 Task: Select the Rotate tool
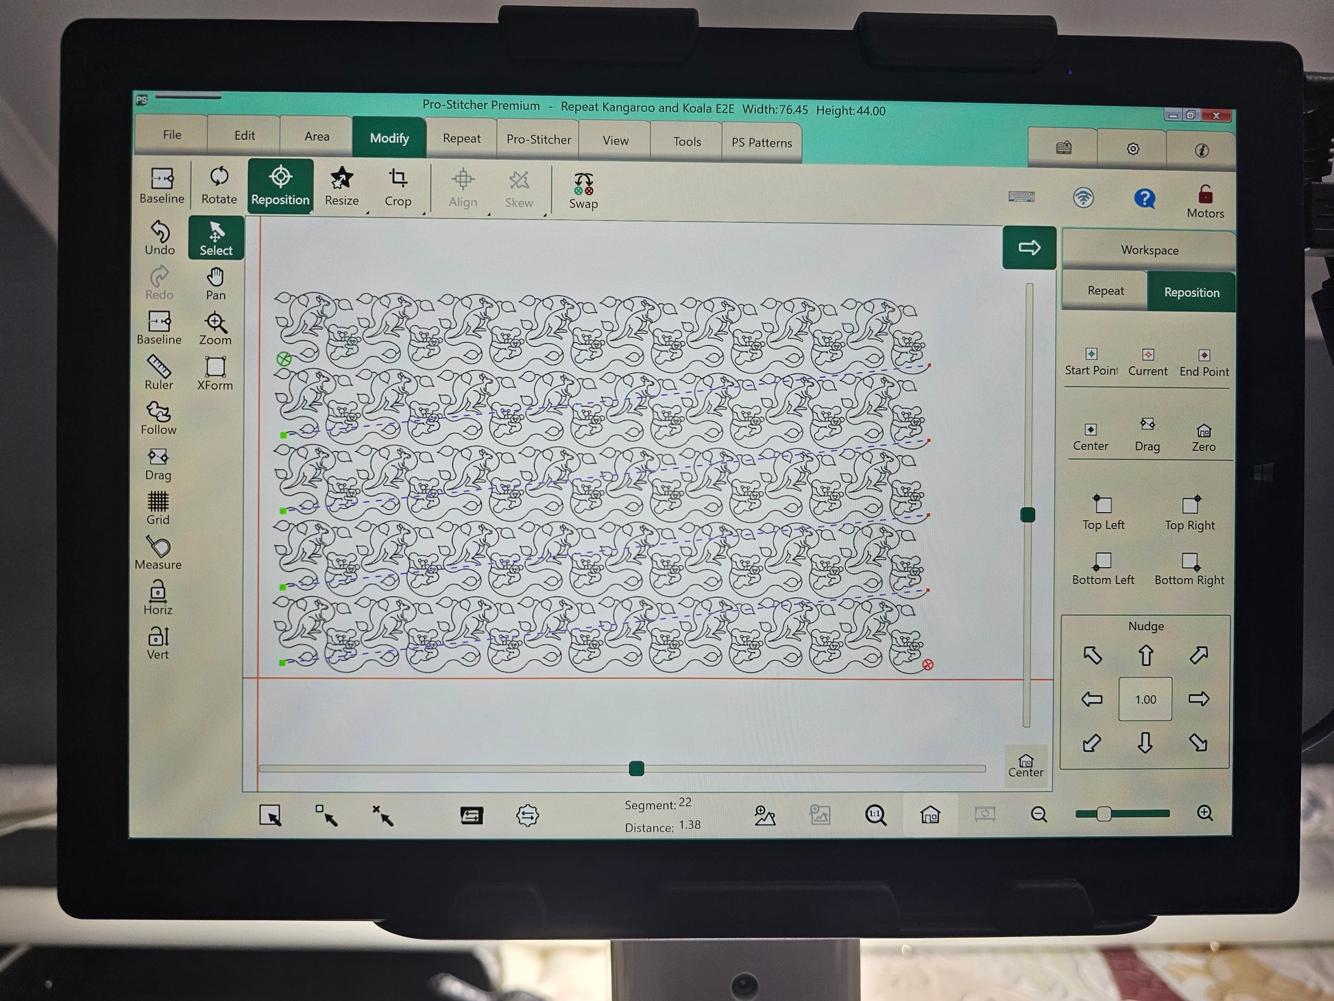click(x=219, y=185)
